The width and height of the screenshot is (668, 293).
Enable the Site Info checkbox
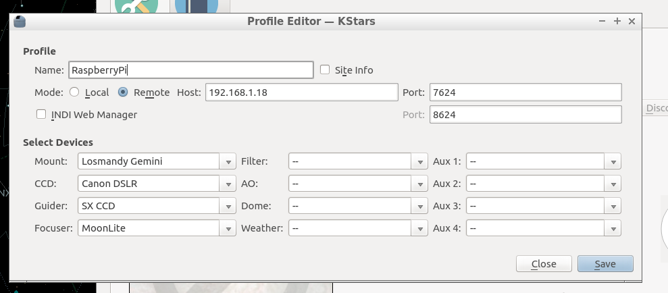coord(325,70)
